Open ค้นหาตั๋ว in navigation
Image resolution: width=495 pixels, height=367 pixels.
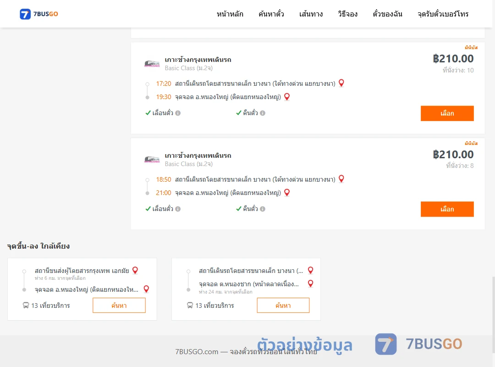(271, 14)
